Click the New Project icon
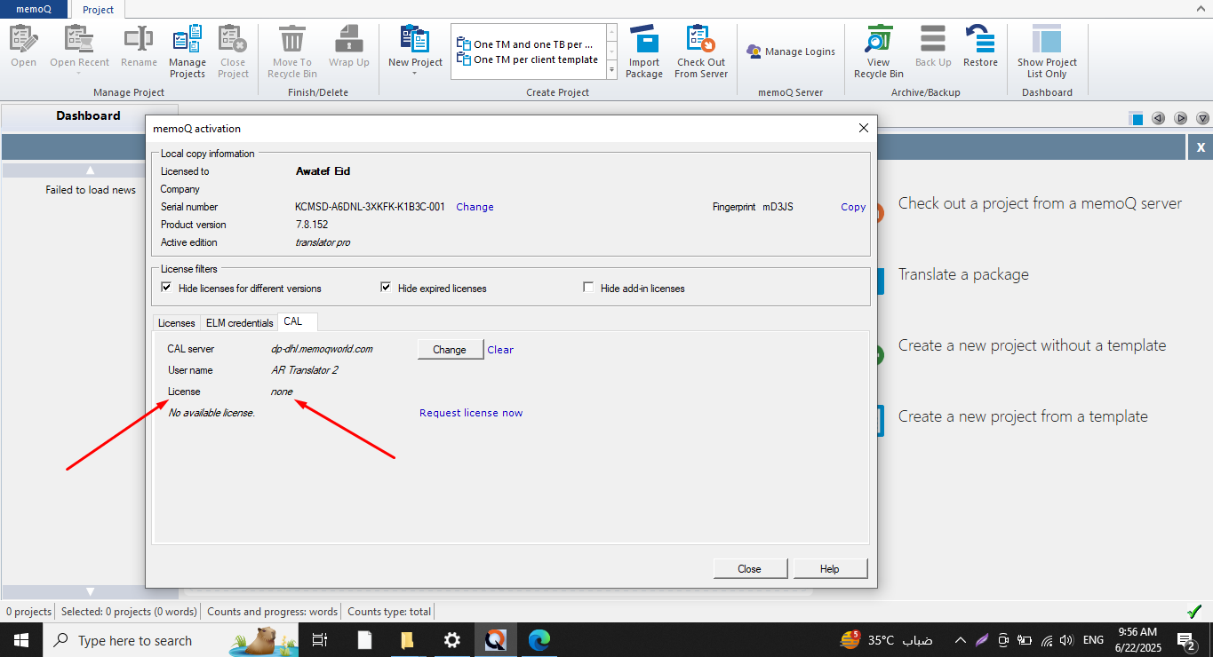Screen dimensions: 1213x657 415,40
